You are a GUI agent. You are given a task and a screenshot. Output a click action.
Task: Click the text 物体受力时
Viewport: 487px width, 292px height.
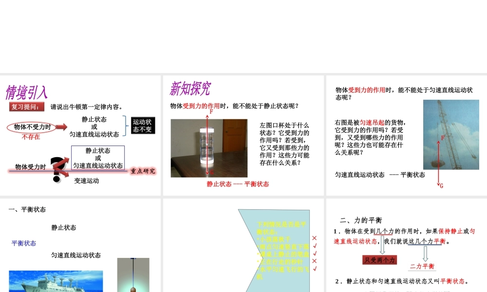(30, 167)
